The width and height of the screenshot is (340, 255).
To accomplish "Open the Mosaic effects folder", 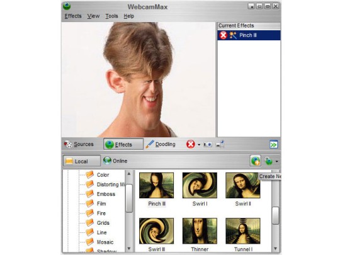I will [99, 242].
